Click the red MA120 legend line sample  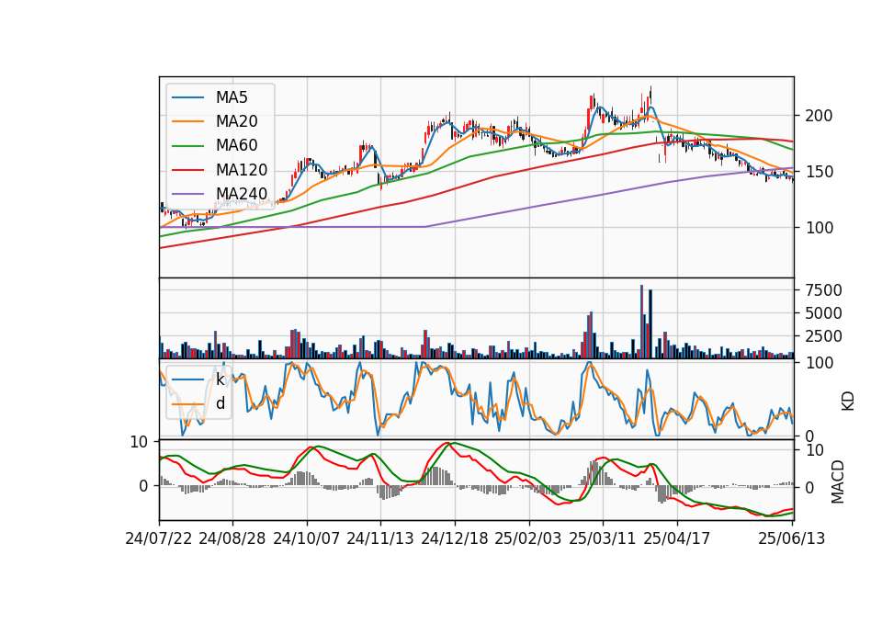click(x=187, y=170)
